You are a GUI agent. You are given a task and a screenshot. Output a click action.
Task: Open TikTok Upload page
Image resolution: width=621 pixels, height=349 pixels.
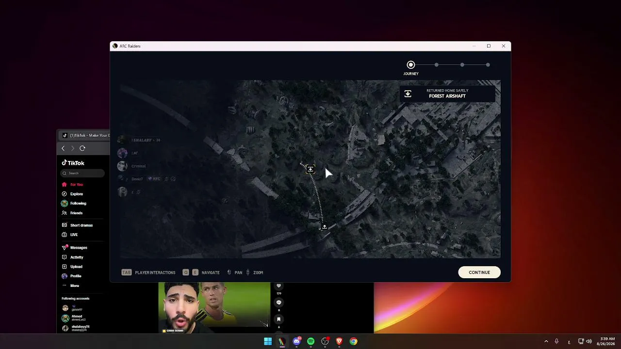coord(72,267)
